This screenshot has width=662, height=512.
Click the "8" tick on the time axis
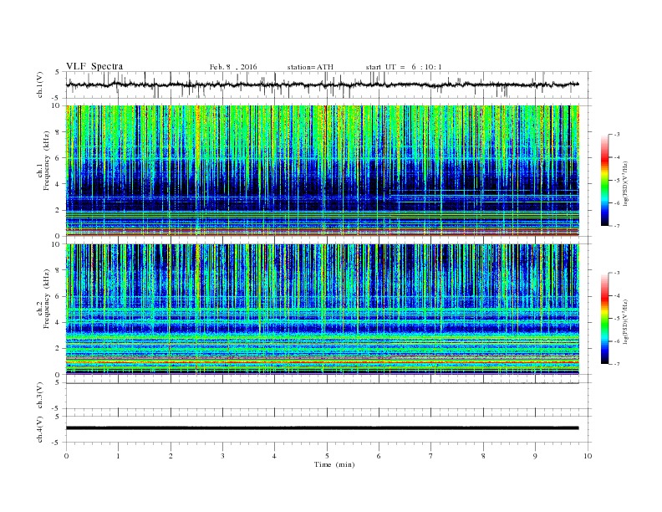pos(483,456)
